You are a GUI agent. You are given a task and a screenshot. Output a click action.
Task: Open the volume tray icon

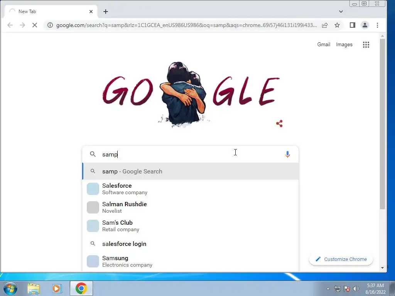(356, 289)
